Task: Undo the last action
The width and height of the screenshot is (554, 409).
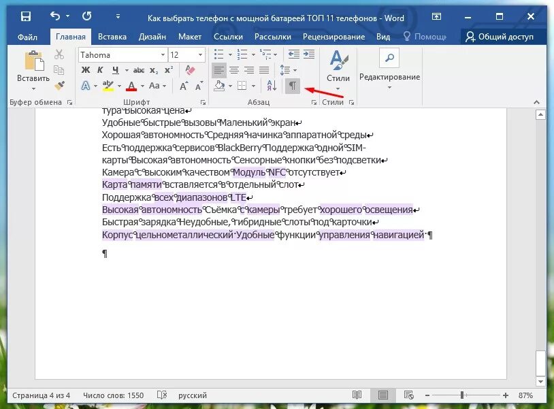Action: (x=55, y=16)
